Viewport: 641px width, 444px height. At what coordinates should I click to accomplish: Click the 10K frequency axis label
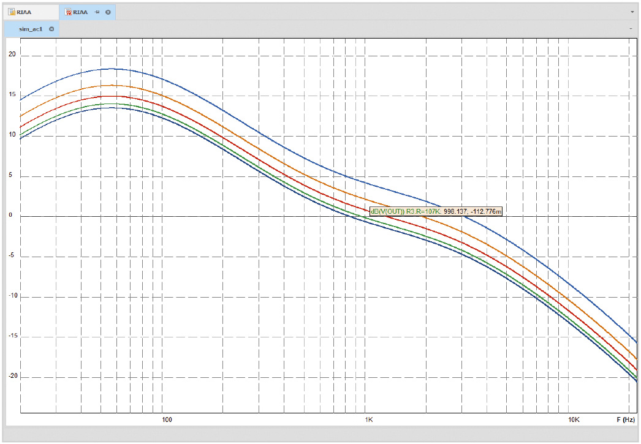(573, 420)
